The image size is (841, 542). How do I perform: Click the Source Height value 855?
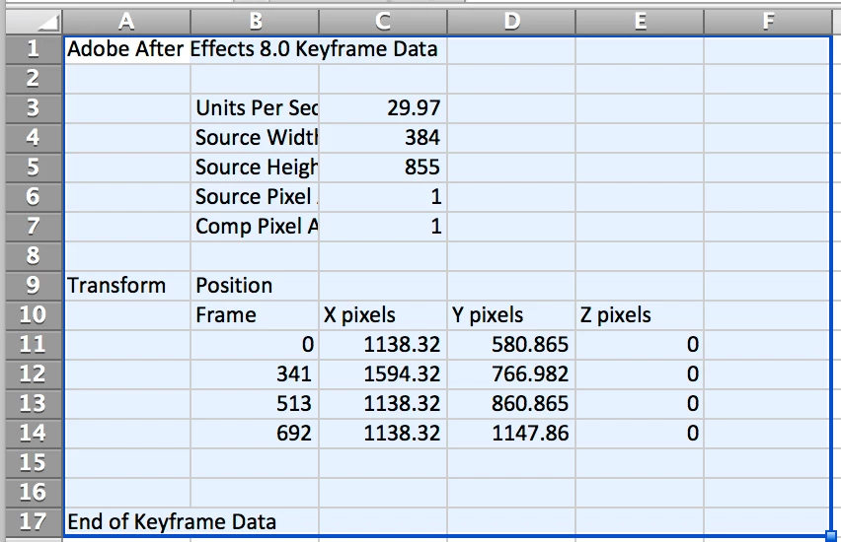click(383, 168)
